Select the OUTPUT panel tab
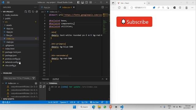Viewport: 196px width, 110px height. 56,79
